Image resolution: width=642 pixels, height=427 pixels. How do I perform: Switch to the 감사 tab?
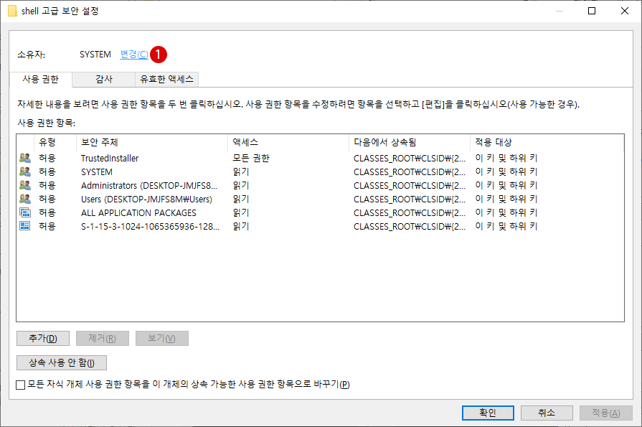point(104,79)
